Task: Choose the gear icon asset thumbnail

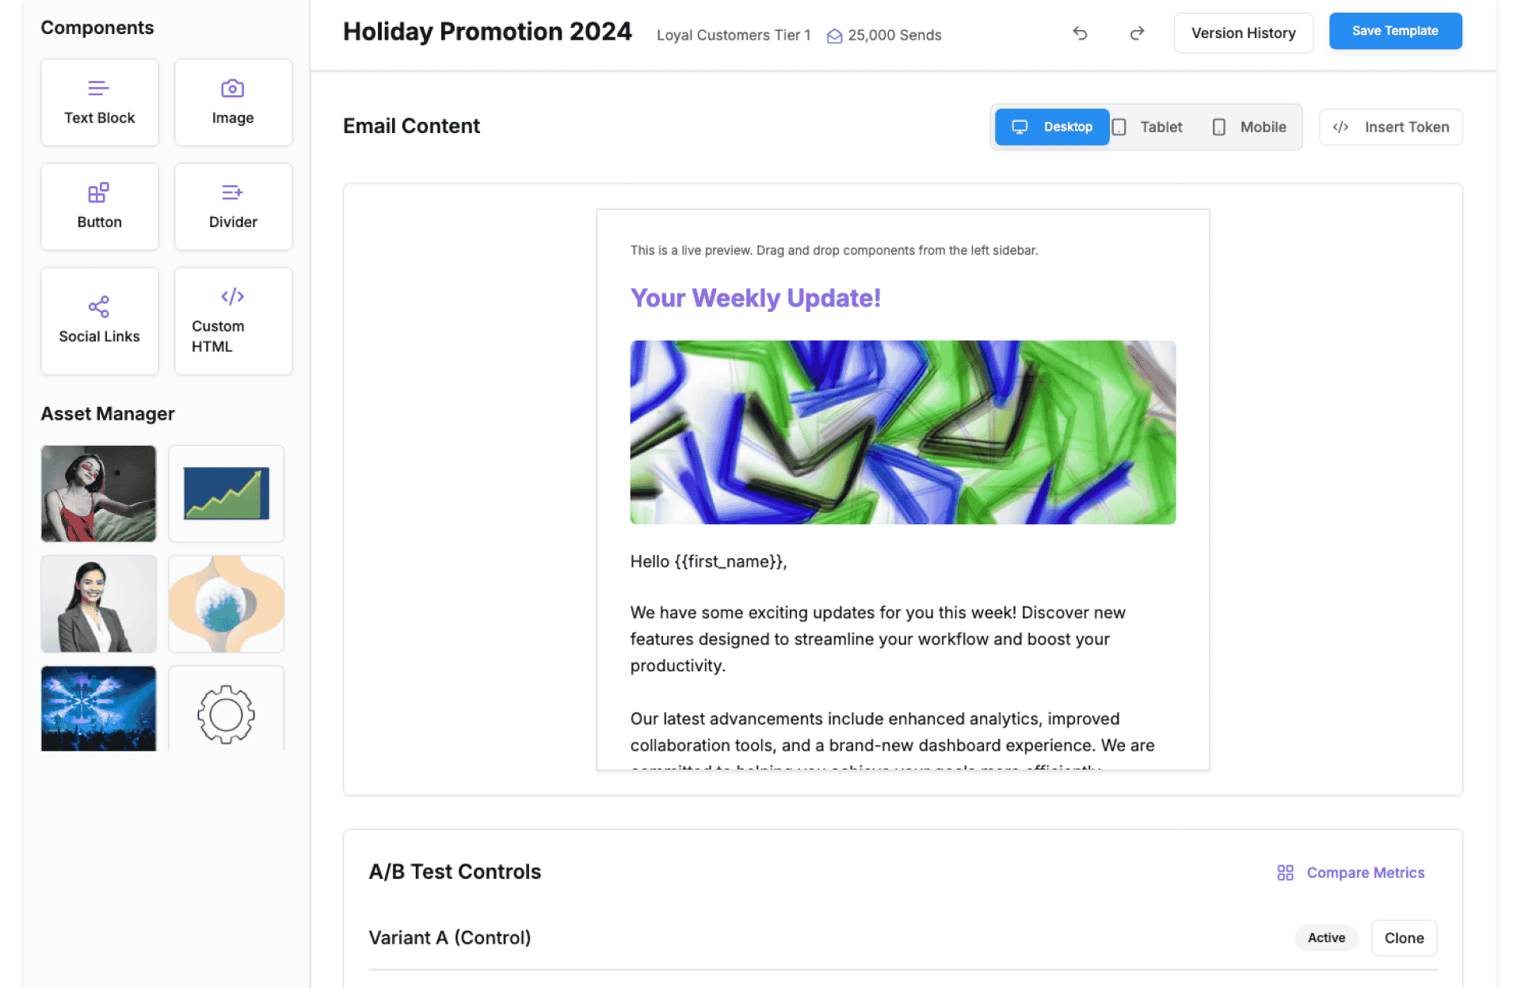Action: (x=226, y=709)
